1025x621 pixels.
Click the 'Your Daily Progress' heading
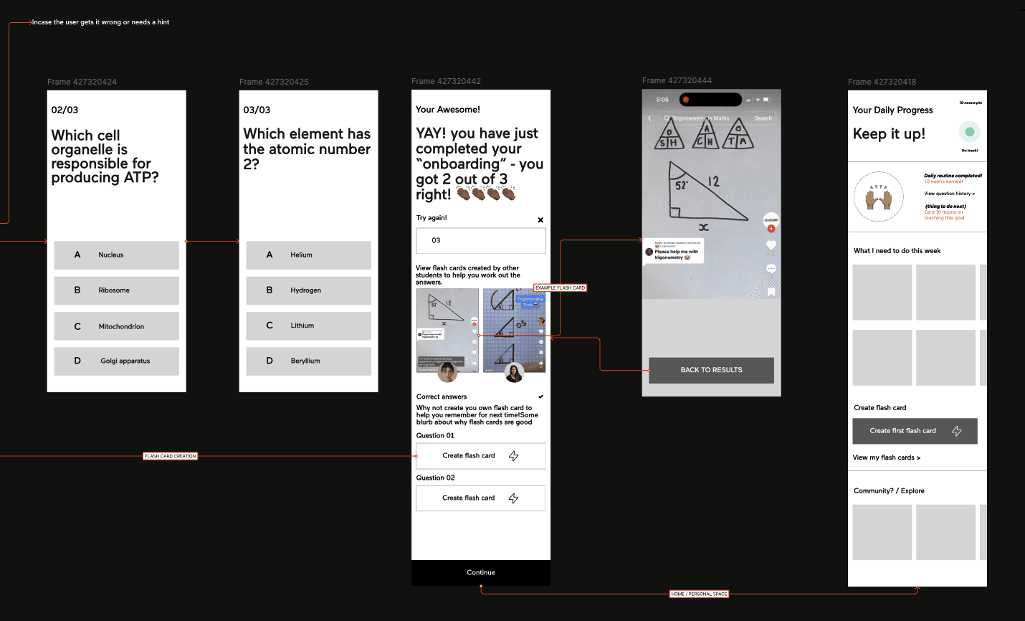pos(892,110)
